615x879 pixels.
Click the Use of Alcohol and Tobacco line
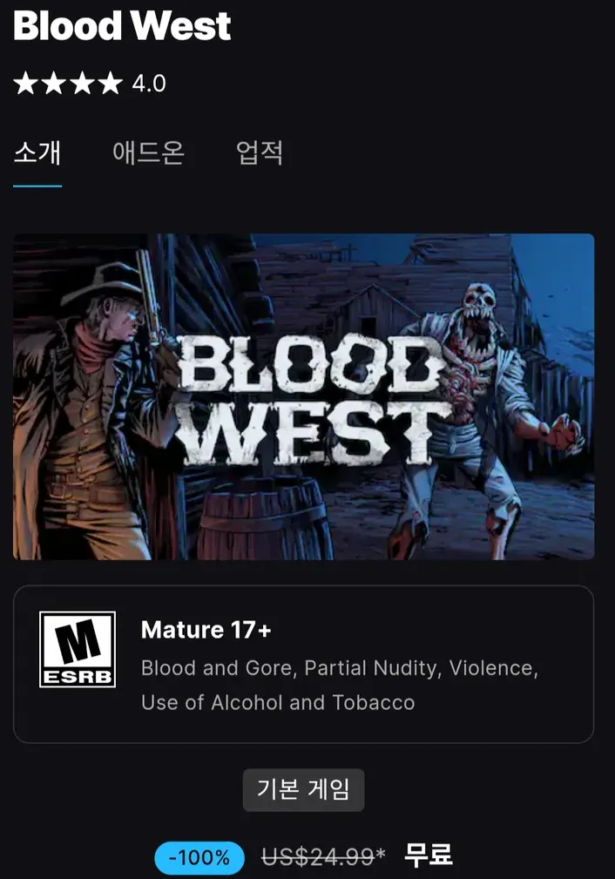click(278, 702)
